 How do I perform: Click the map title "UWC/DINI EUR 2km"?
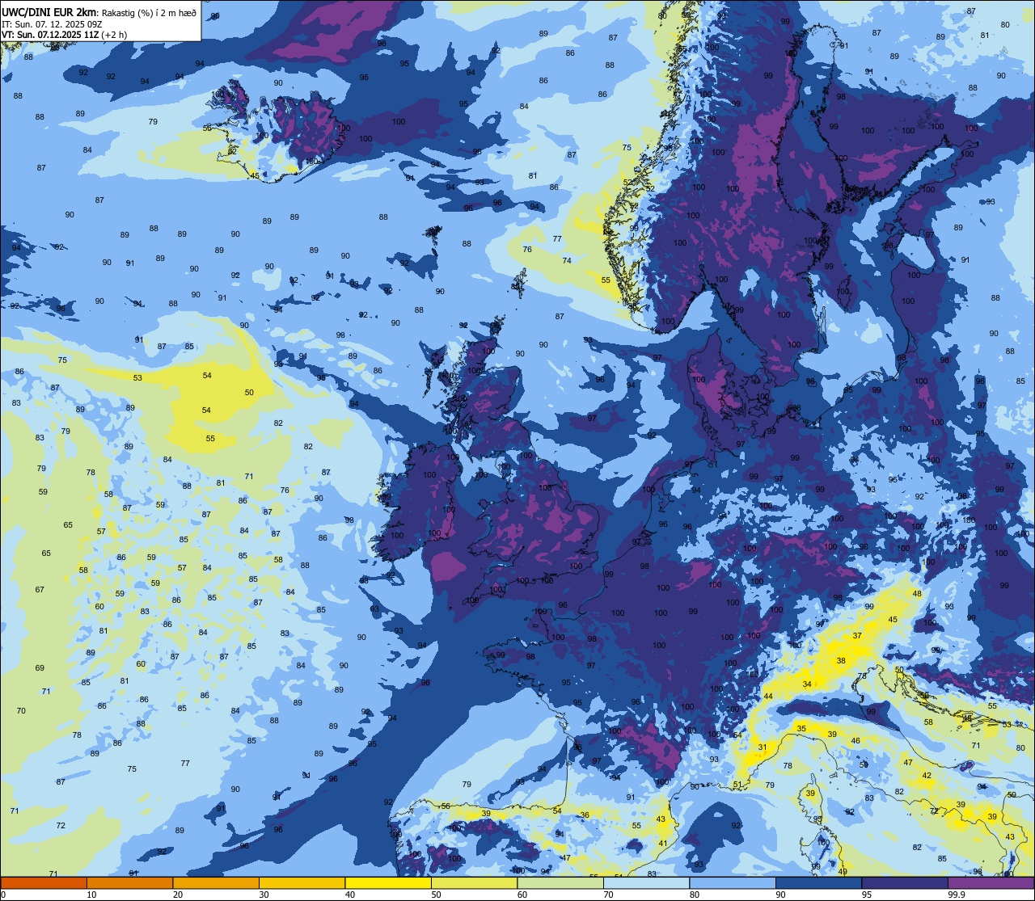pyautogui.click(x=49, y=11)
